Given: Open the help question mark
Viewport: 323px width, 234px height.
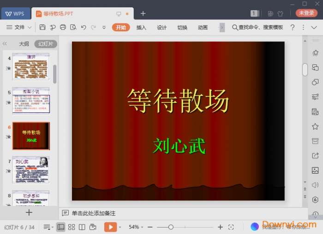Looking at the screenshot, I should tap(292, 27).
